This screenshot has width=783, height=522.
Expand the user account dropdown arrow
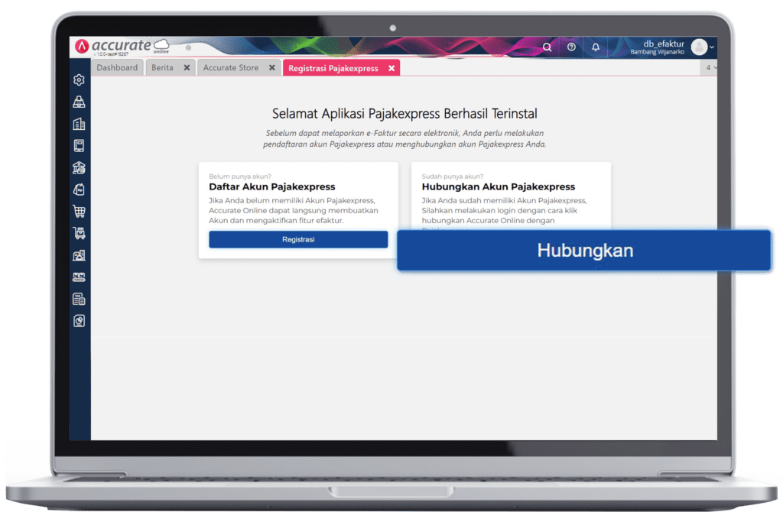coord(712,47)
